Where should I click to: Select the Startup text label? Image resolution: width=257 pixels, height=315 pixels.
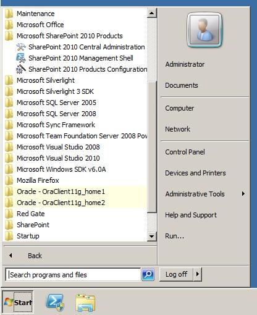[x=28, y=236]
